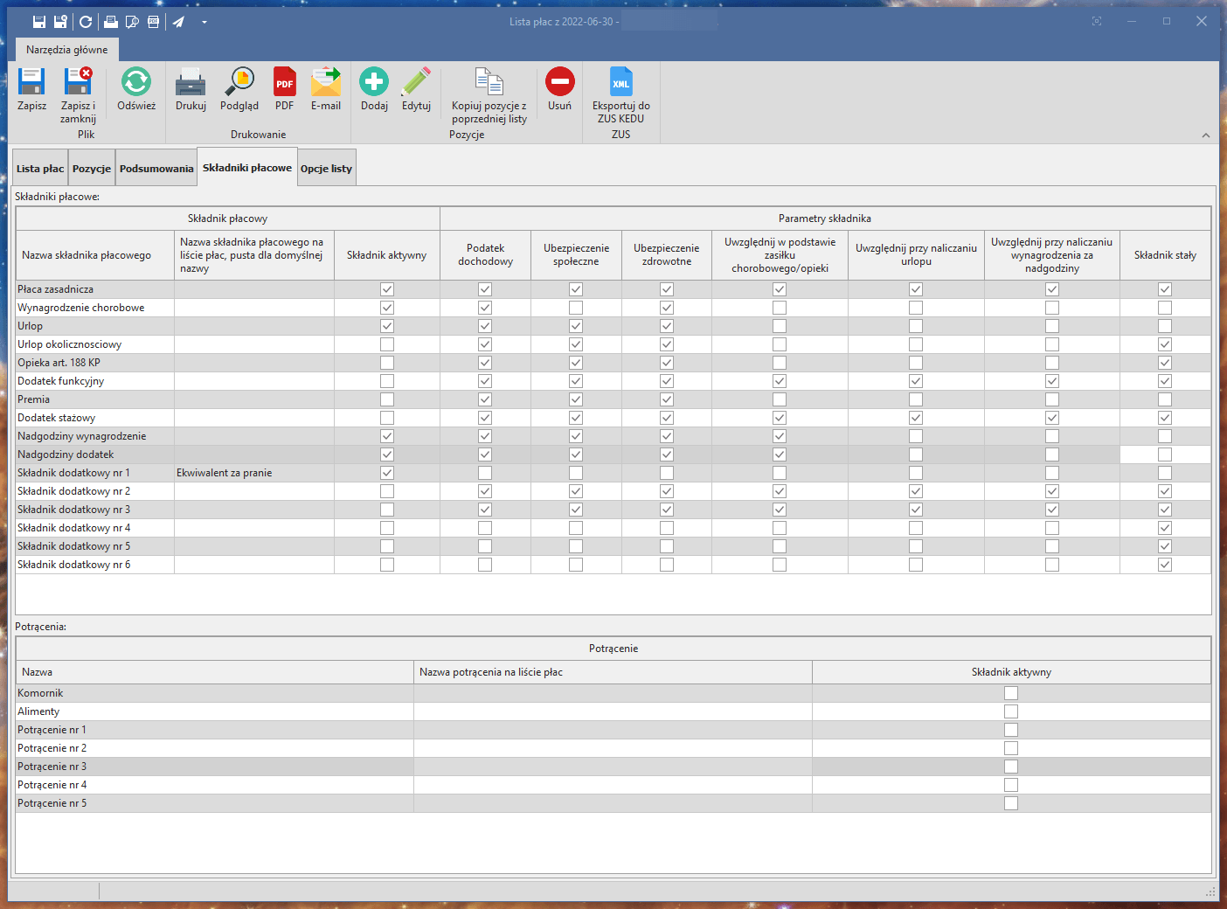Switch to the Podsumowania tab
Viewport: 1227px width, 909px height.
point(156,169)
